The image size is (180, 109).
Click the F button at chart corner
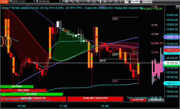click(x=177, y=7)
